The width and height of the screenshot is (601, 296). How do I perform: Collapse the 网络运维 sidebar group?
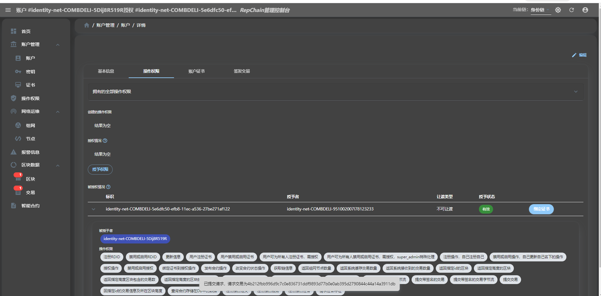tap(58, 112)
